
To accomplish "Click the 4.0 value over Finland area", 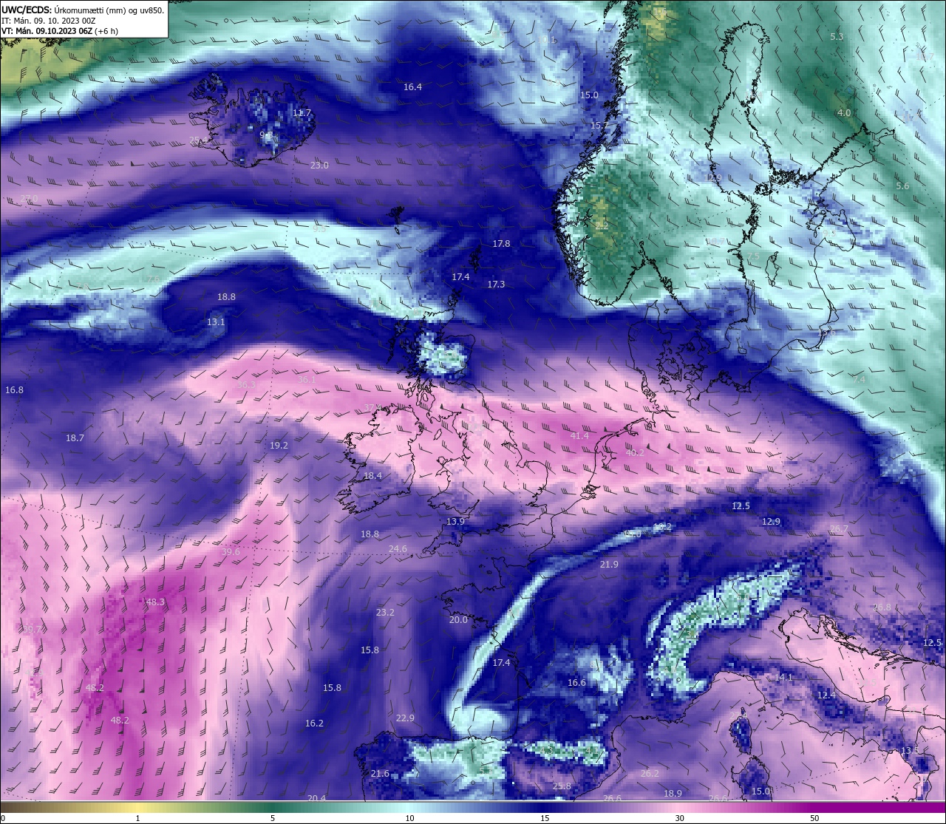I will point(843,113).
